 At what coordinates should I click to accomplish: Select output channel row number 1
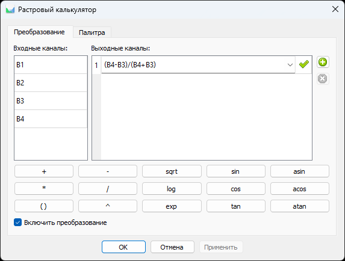click(x=96, y=65)
